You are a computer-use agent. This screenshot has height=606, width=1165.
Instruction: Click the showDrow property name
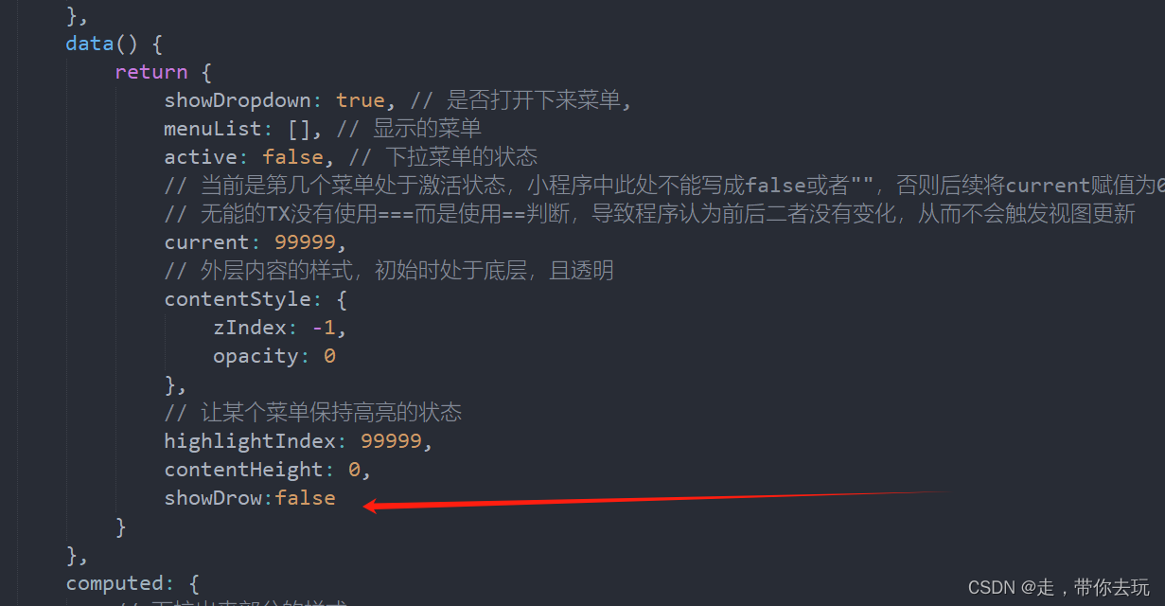(214, 498)
